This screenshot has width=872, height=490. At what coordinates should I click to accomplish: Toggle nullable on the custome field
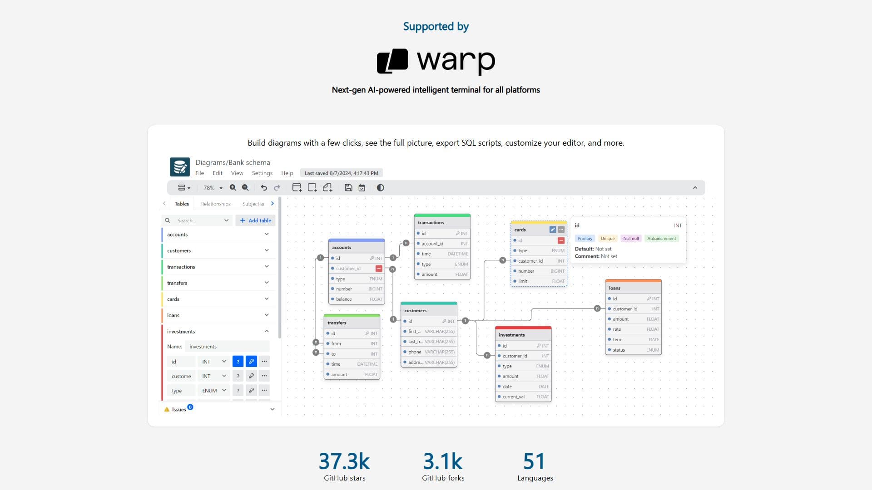click(238, 376)
